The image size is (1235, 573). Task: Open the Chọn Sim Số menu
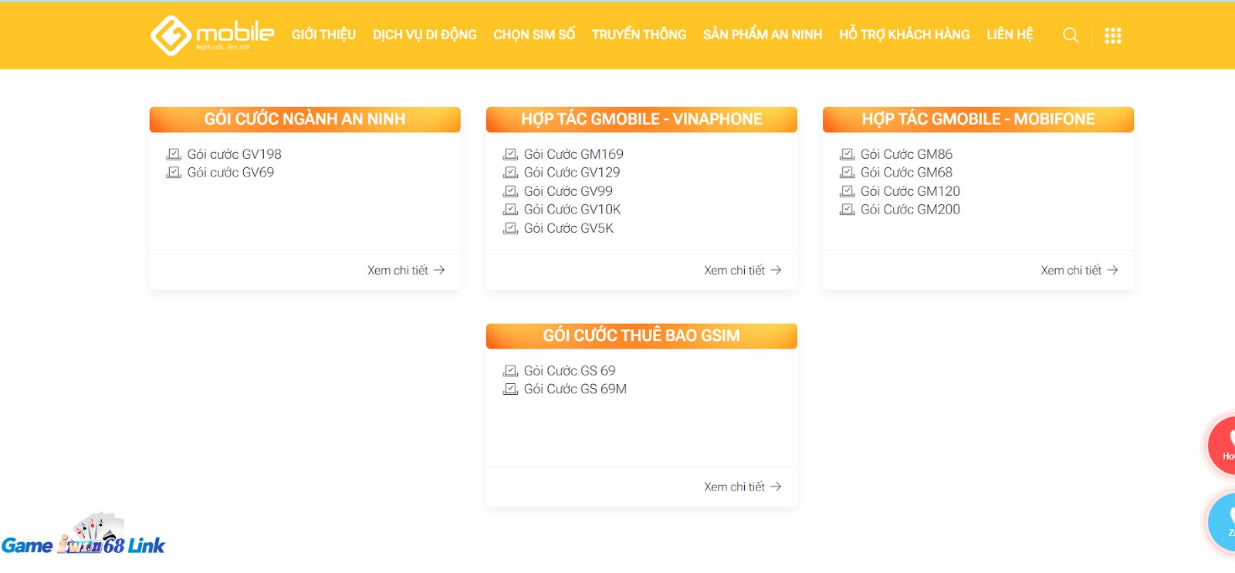534,35
